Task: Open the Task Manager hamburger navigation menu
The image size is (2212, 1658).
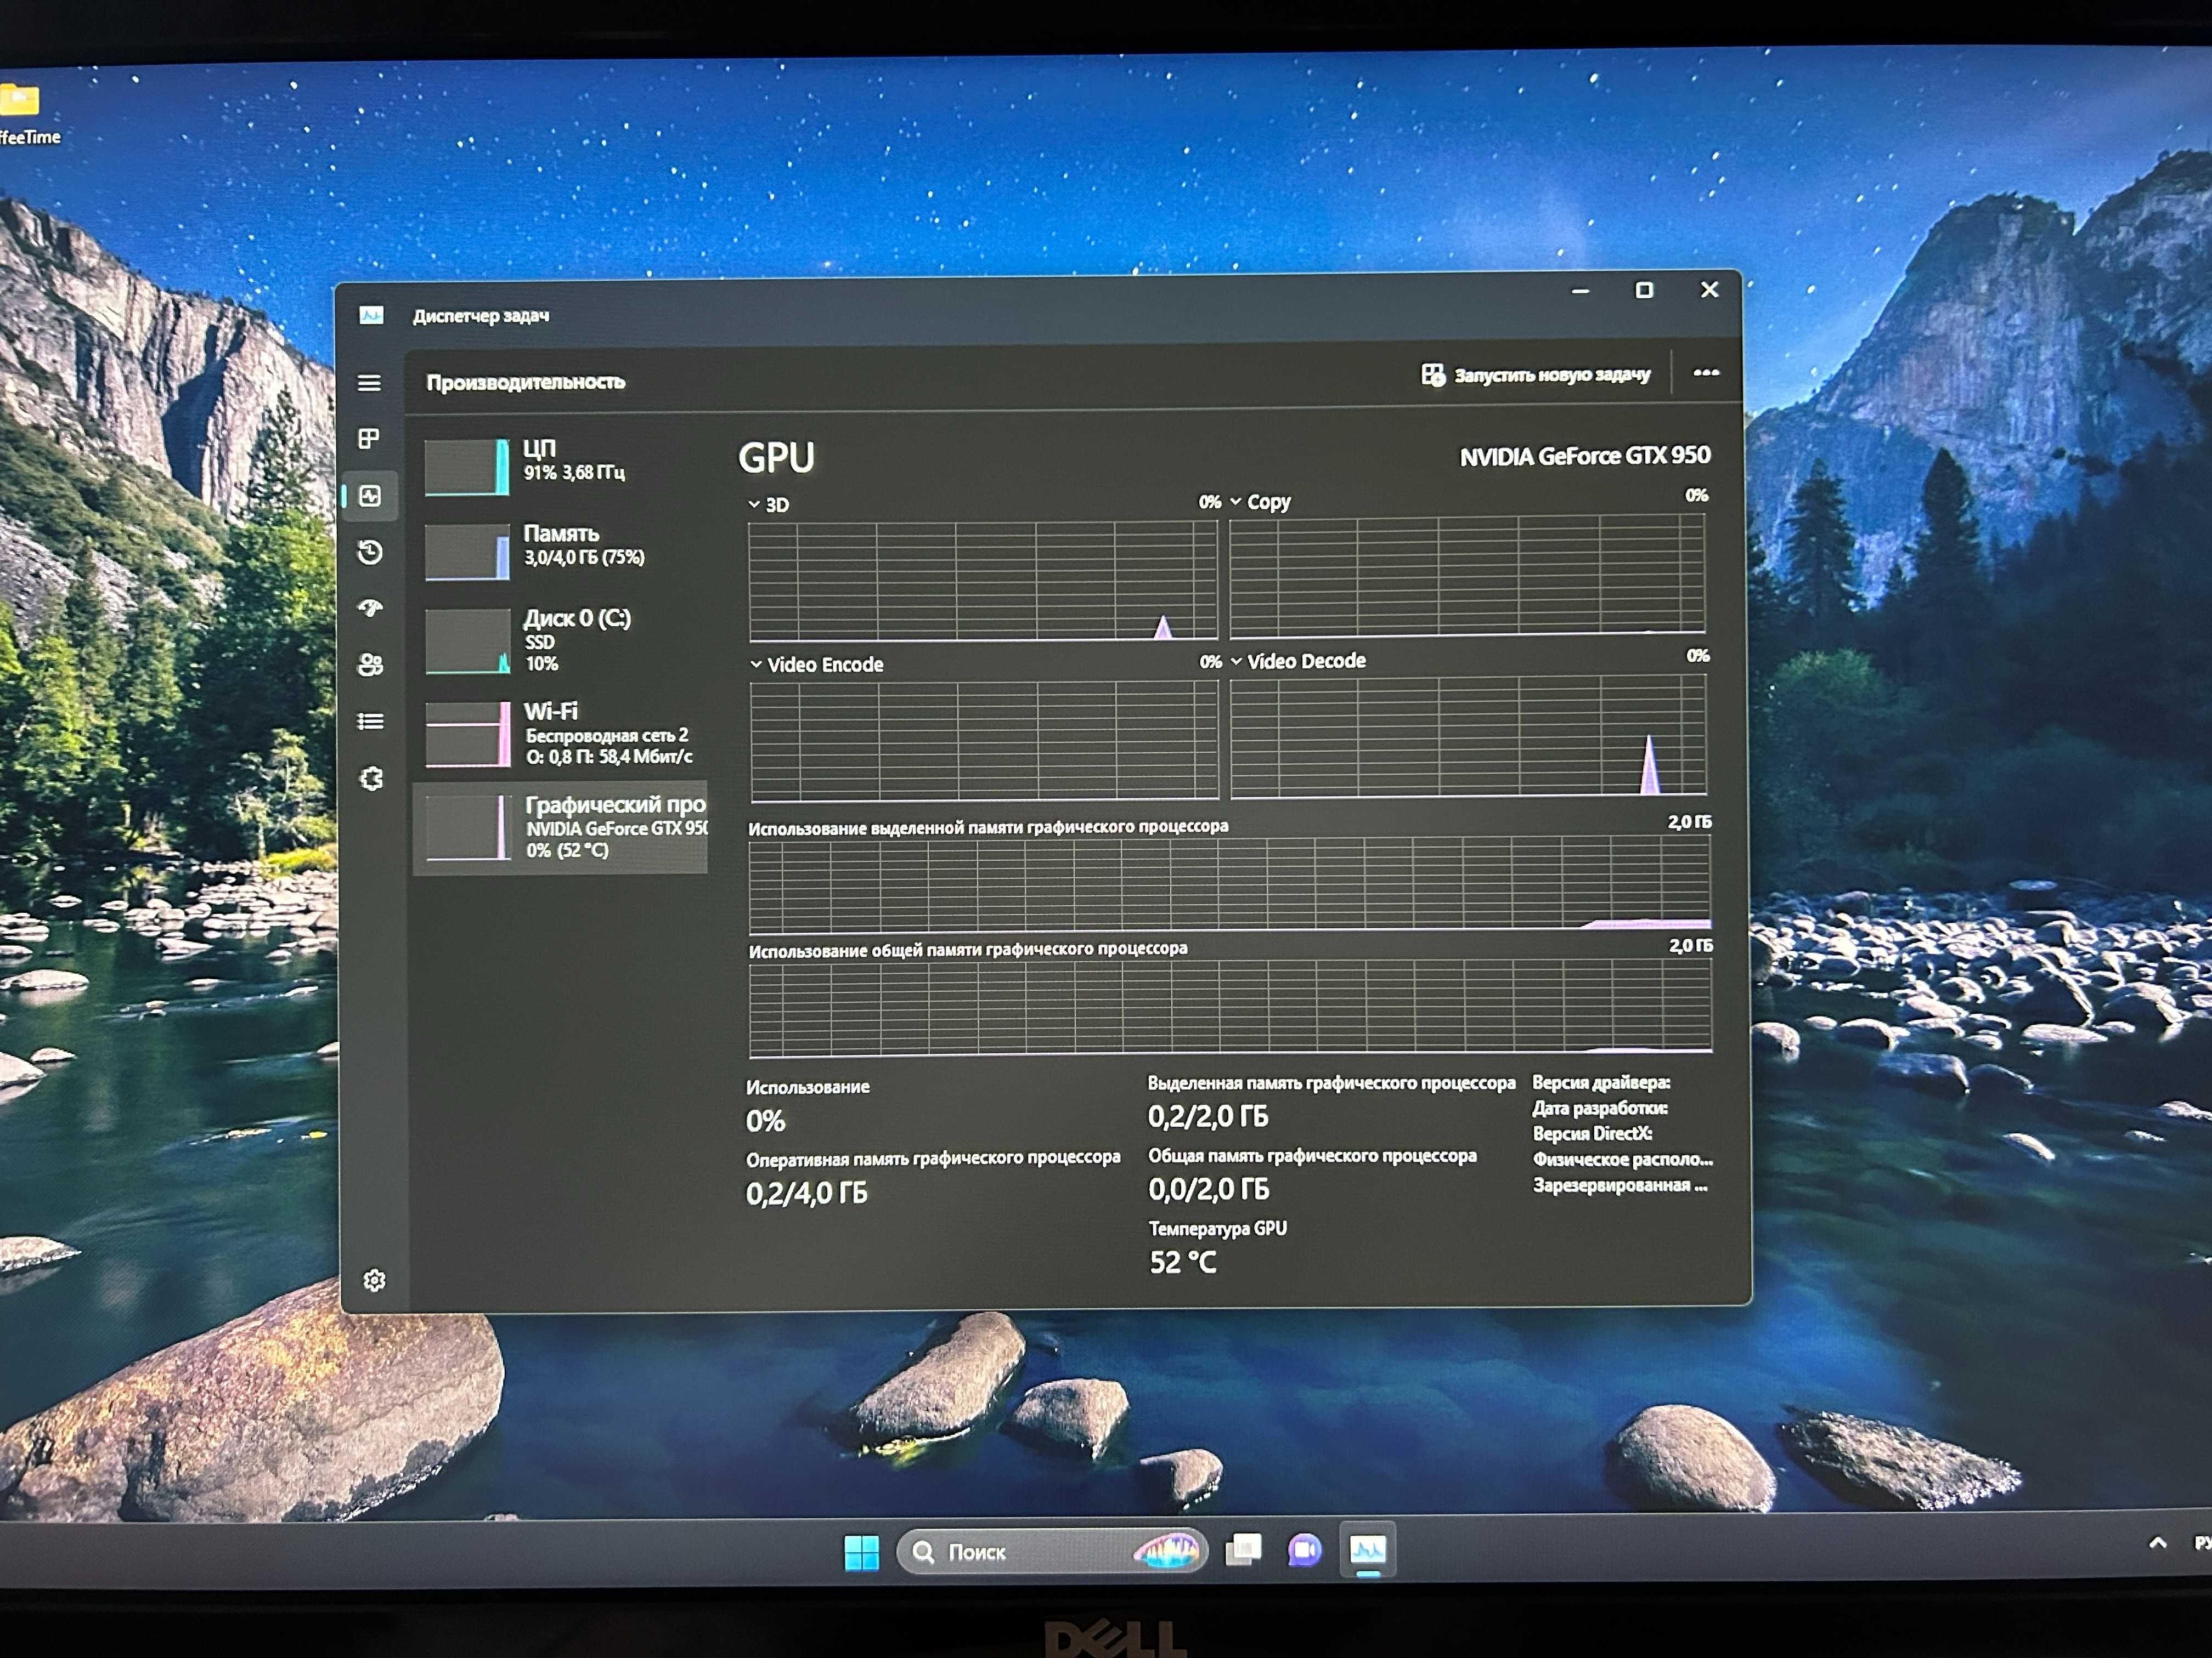Action: tap(369, 383)
